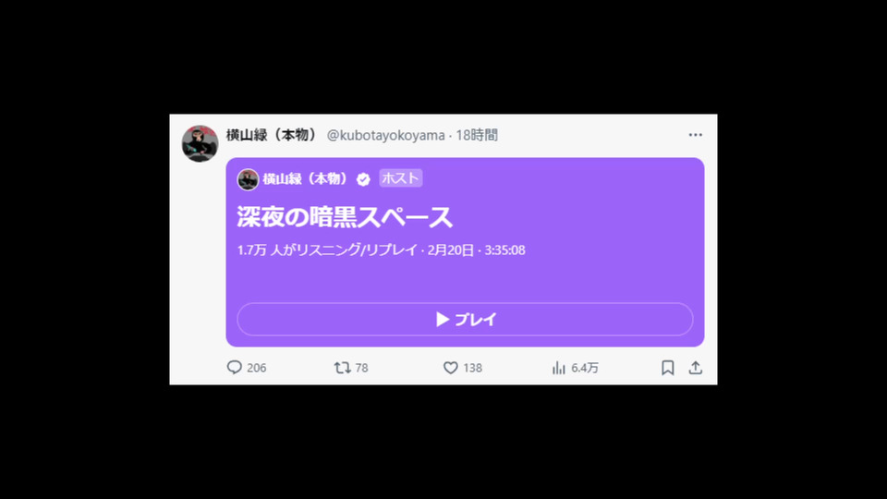The image size is (887, 499).
Task: Click the 横山緑（本物）display name in the post header
Action: click(x=272, y=135)
